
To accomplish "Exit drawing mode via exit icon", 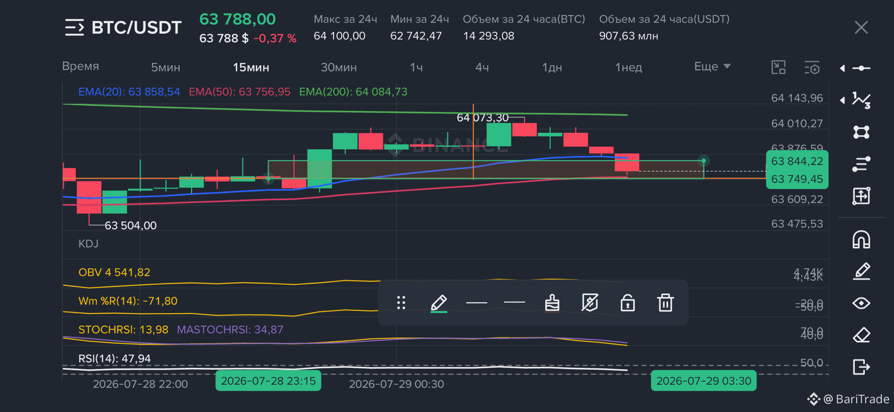I will 862,367.
